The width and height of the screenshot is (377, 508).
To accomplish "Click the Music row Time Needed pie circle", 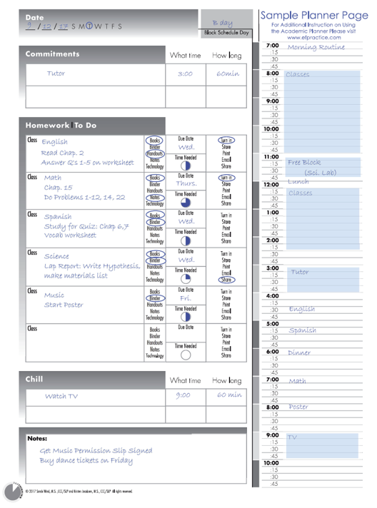I will tap(186, 317).
